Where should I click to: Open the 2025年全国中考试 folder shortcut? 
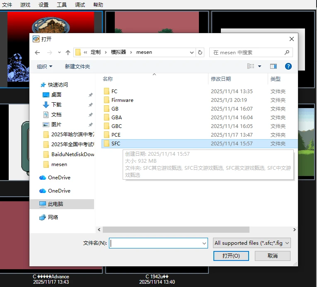coord(69,144)
